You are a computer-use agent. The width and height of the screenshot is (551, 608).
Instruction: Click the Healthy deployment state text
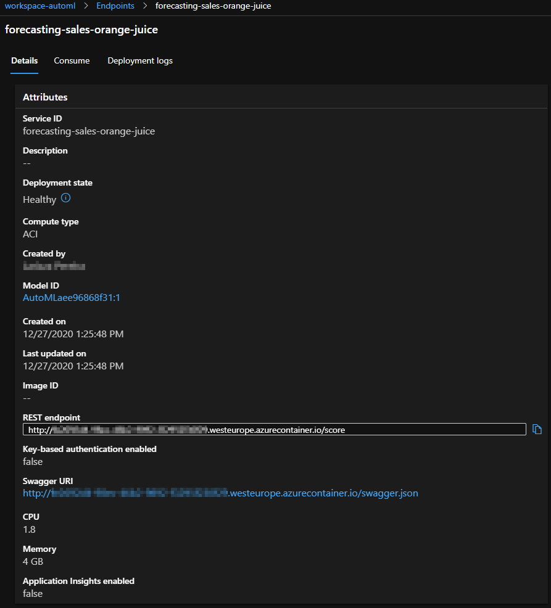coord(39,200)
